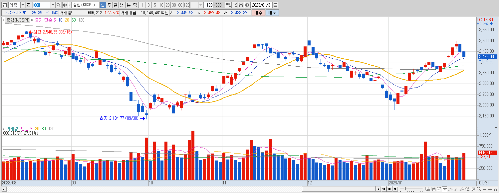Click the 최고 2,546.35 (08/16) high label
Viewport: 499px width, 193px height.
point(52,32)
